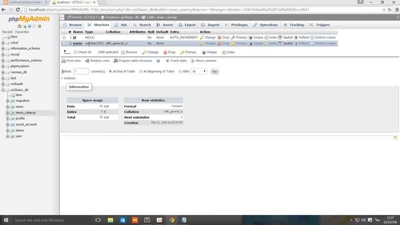Select the At End of Table radio

click(x=110, y=71)
